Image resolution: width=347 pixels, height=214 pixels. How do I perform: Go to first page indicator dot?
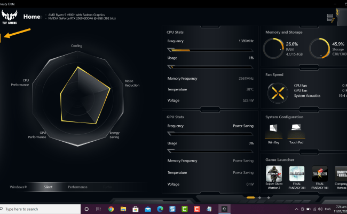tap(251, 197)
